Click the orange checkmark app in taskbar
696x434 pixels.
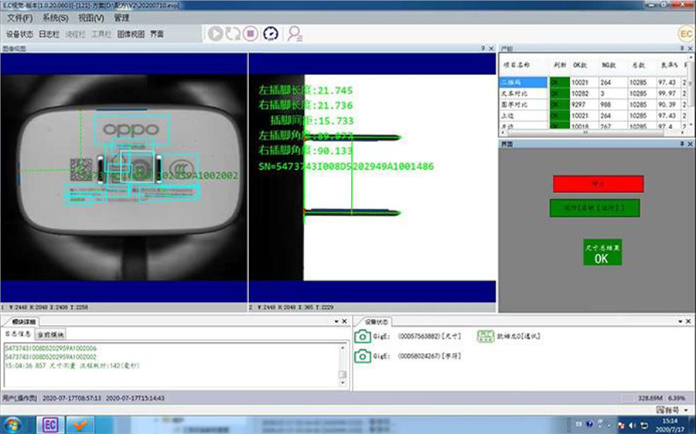80,426
